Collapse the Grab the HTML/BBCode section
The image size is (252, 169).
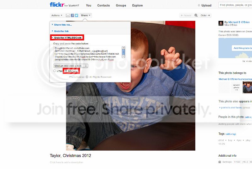pos(67,38)
